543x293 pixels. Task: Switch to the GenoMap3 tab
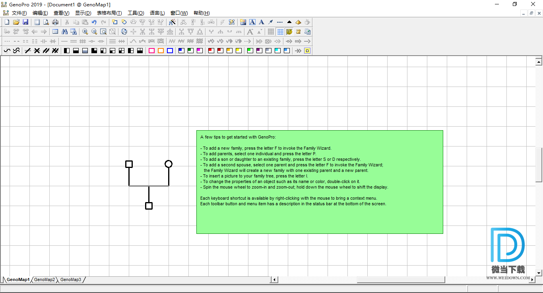pyautogui.click(x=71, y=280)
